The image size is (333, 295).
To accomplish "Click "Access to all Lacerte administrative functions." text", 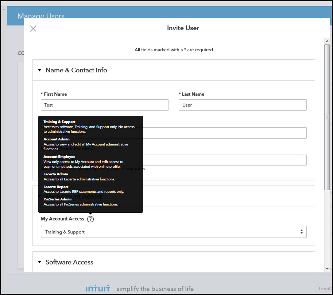I will (79, 179).
